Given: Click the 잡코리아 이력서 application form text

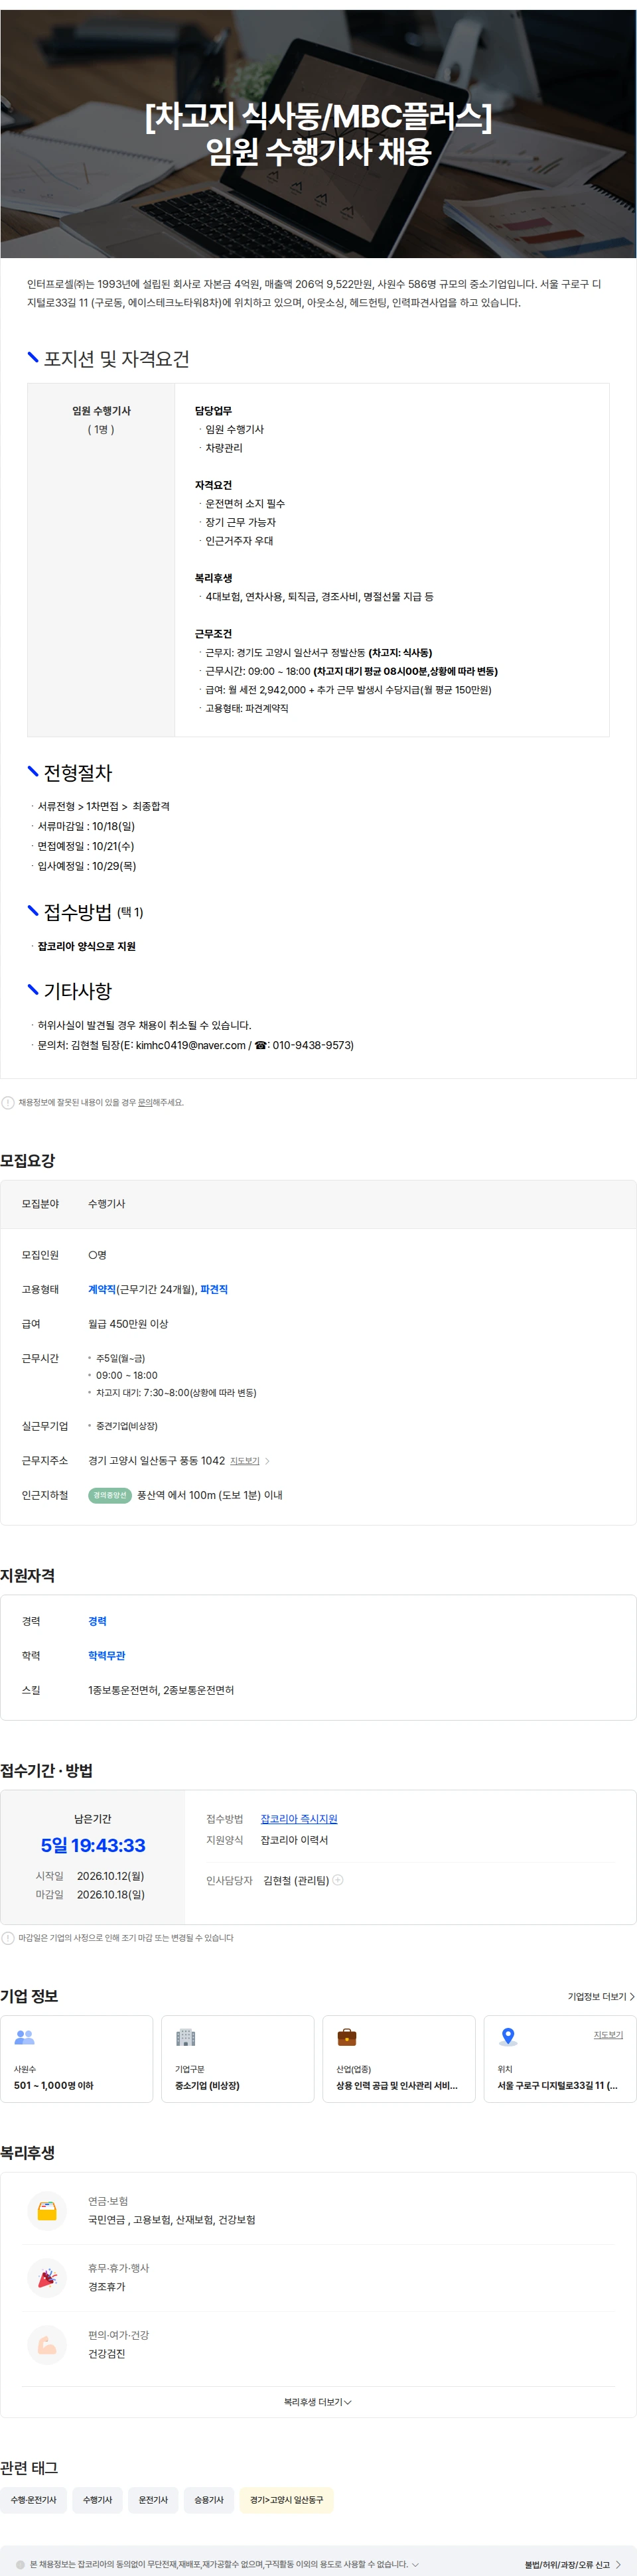Looking at the screenshot, I should click(294, 1840).
